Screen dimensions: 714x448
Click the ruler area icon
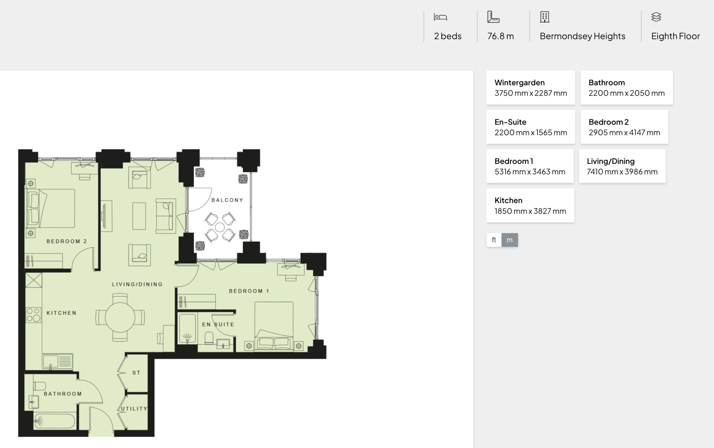[493, 17]
